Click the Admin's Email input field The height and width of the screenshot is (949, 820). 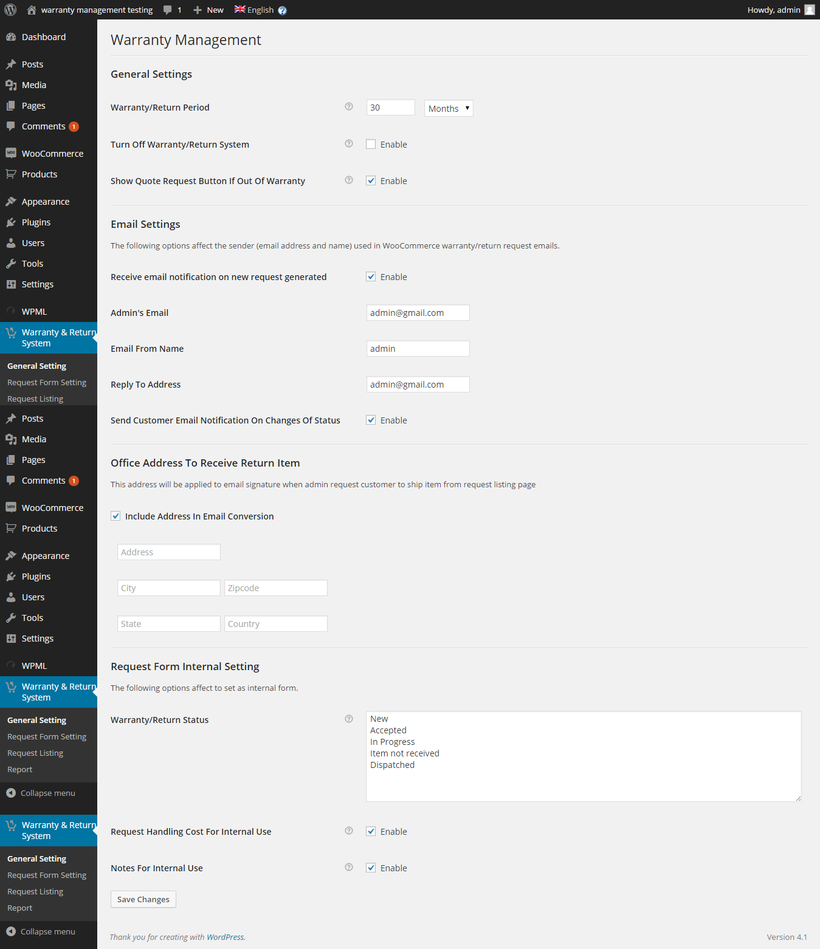418,312
